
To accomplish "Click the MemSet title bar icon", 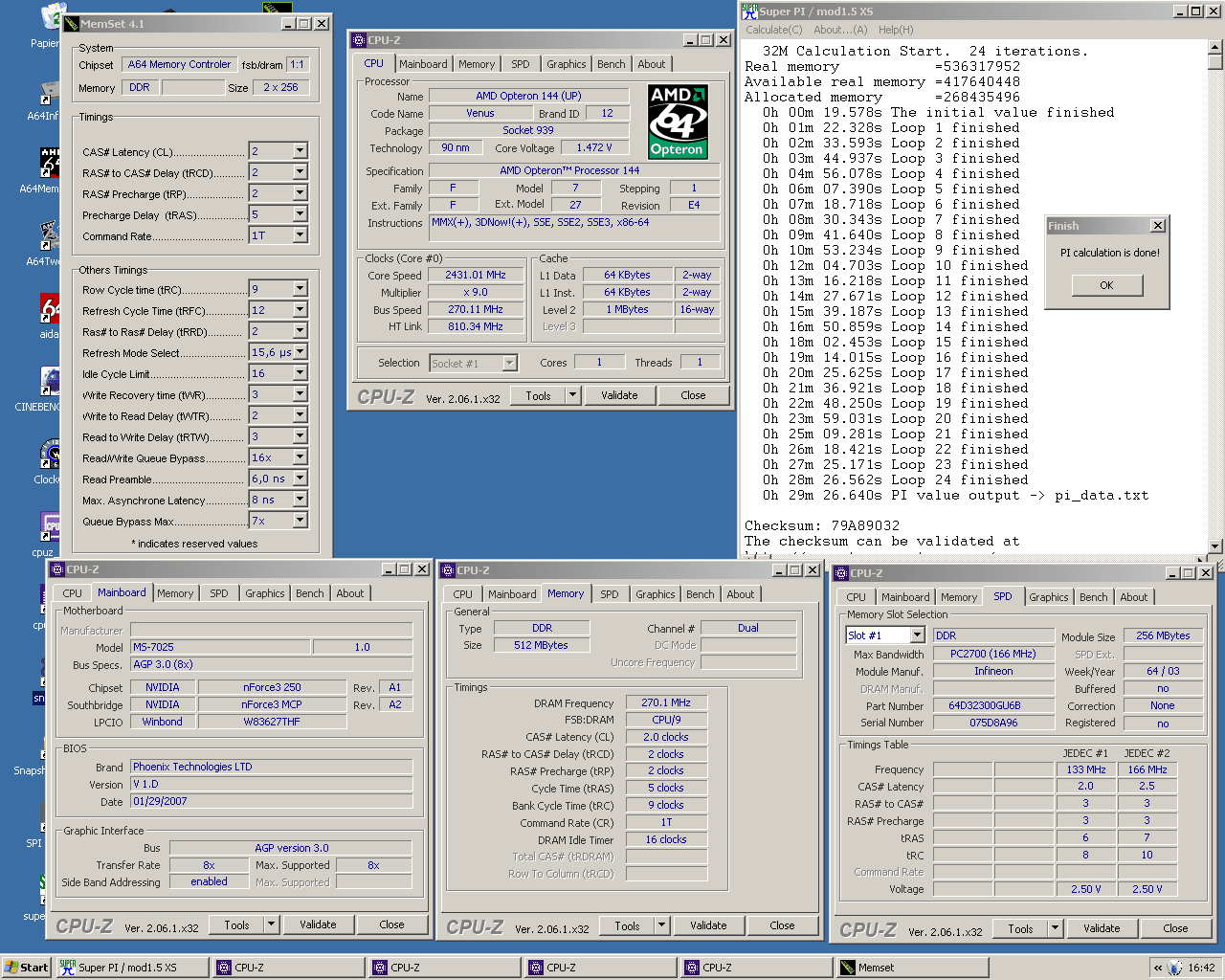I will [72, 24].
